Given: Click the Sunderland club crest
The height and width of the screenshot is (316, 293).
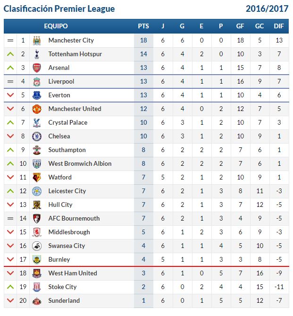Looking at the screenshot, I should pos(37,301).
